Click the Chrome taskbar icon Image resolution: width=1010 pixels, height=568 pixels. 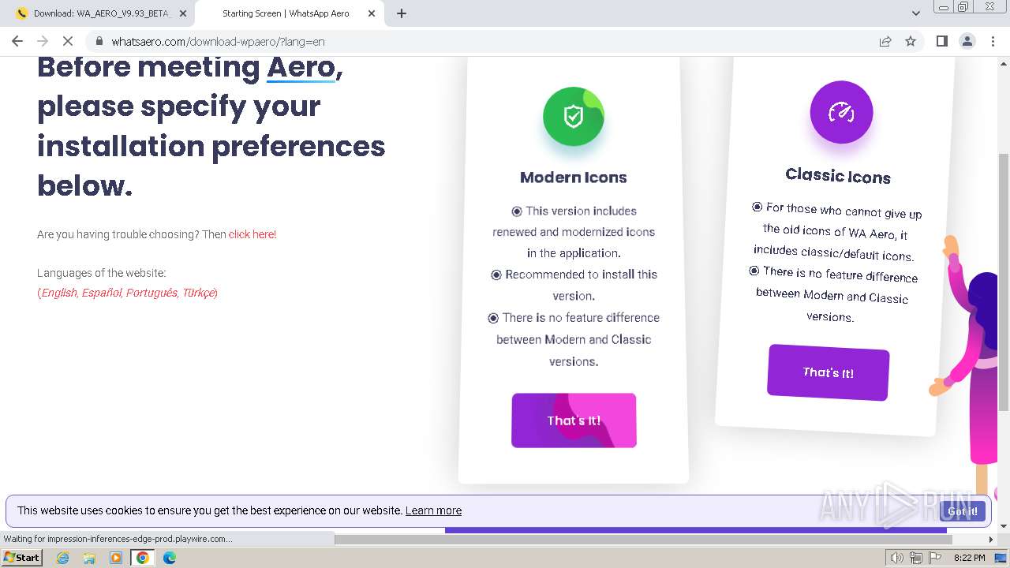(142, 558)
